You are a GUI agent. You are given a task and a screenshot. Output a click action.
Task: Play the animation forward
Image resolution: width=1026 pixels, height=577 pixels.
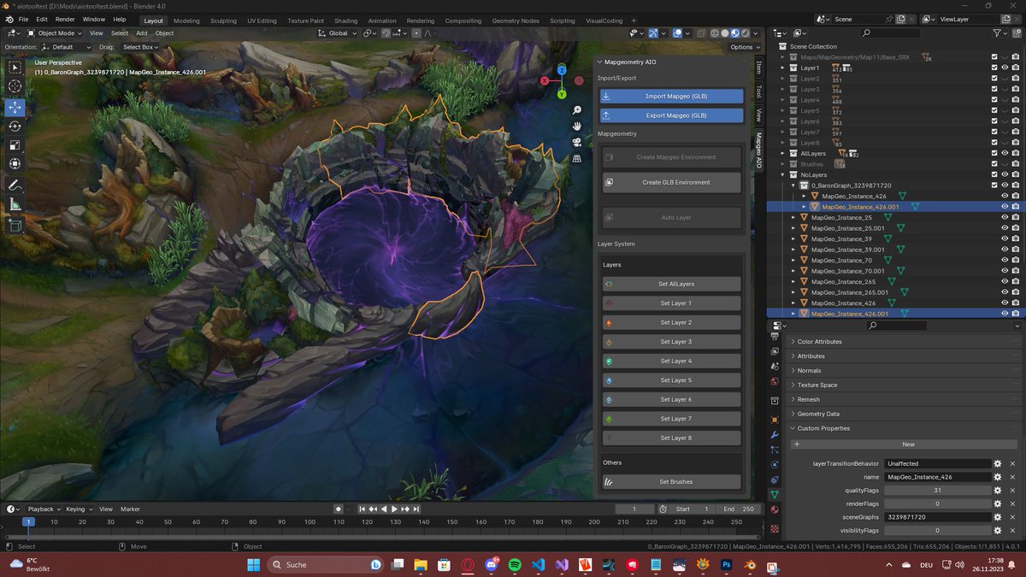coord(394,509)
